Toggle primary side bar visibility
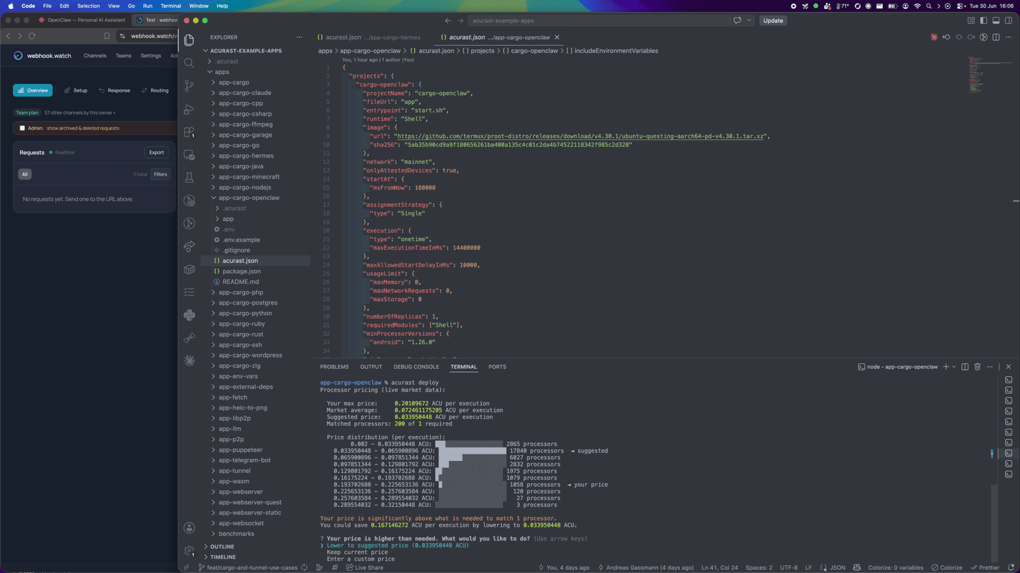1020x573 pixels. (x=984, y=20)
